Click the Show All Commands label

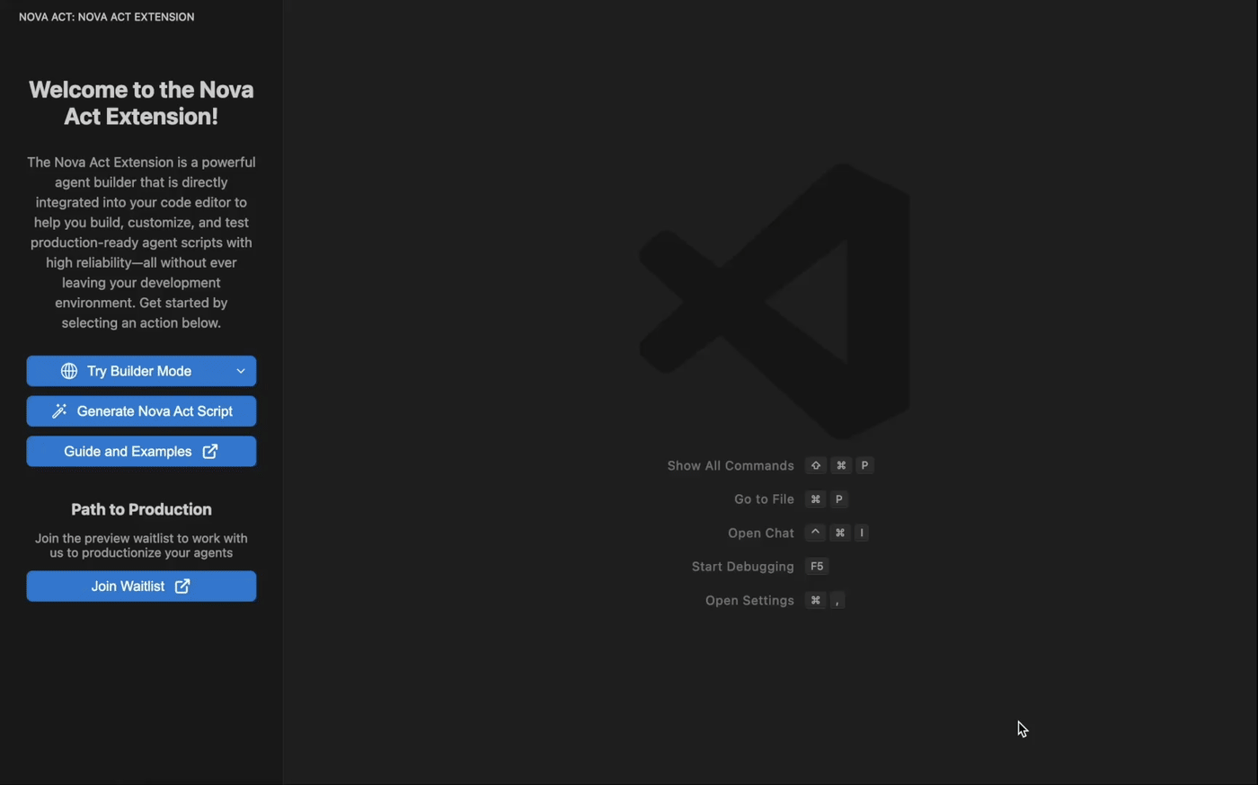click(731, 465)
